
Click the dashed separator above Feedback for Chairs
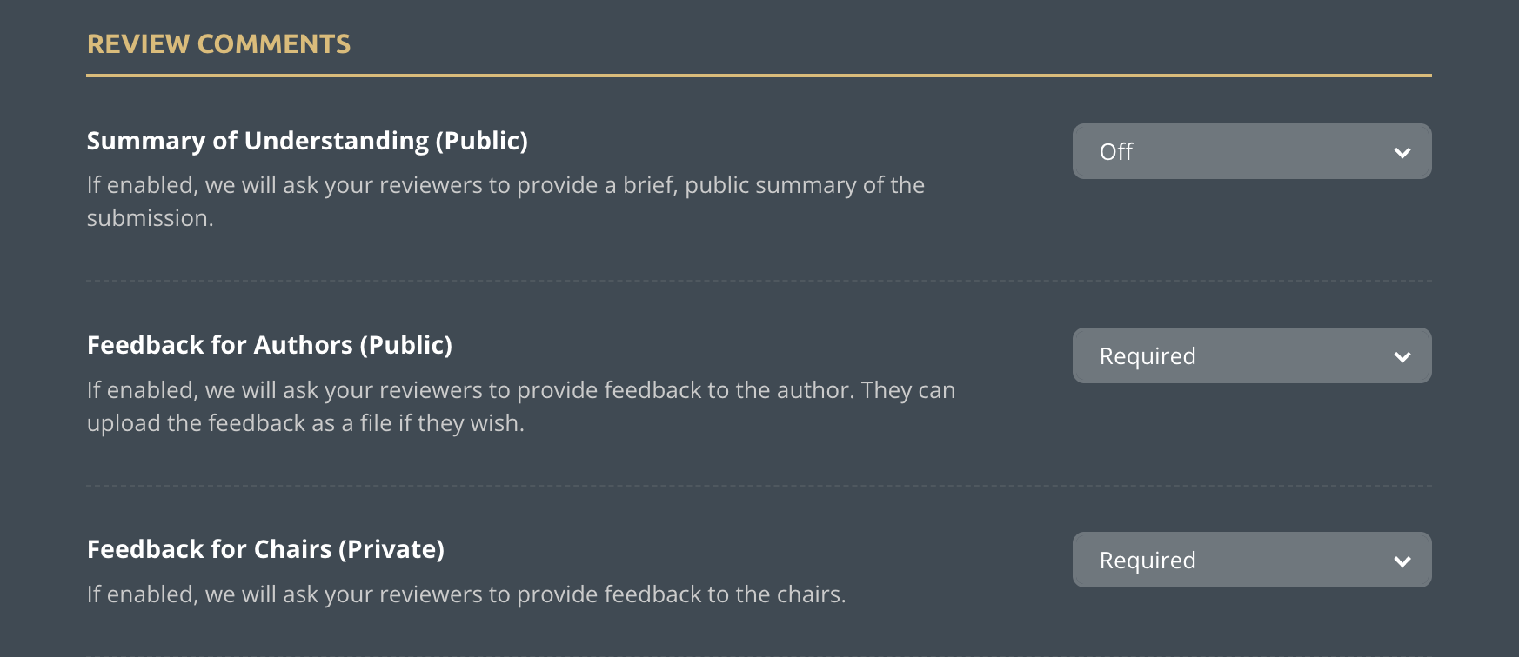point(759,486)
